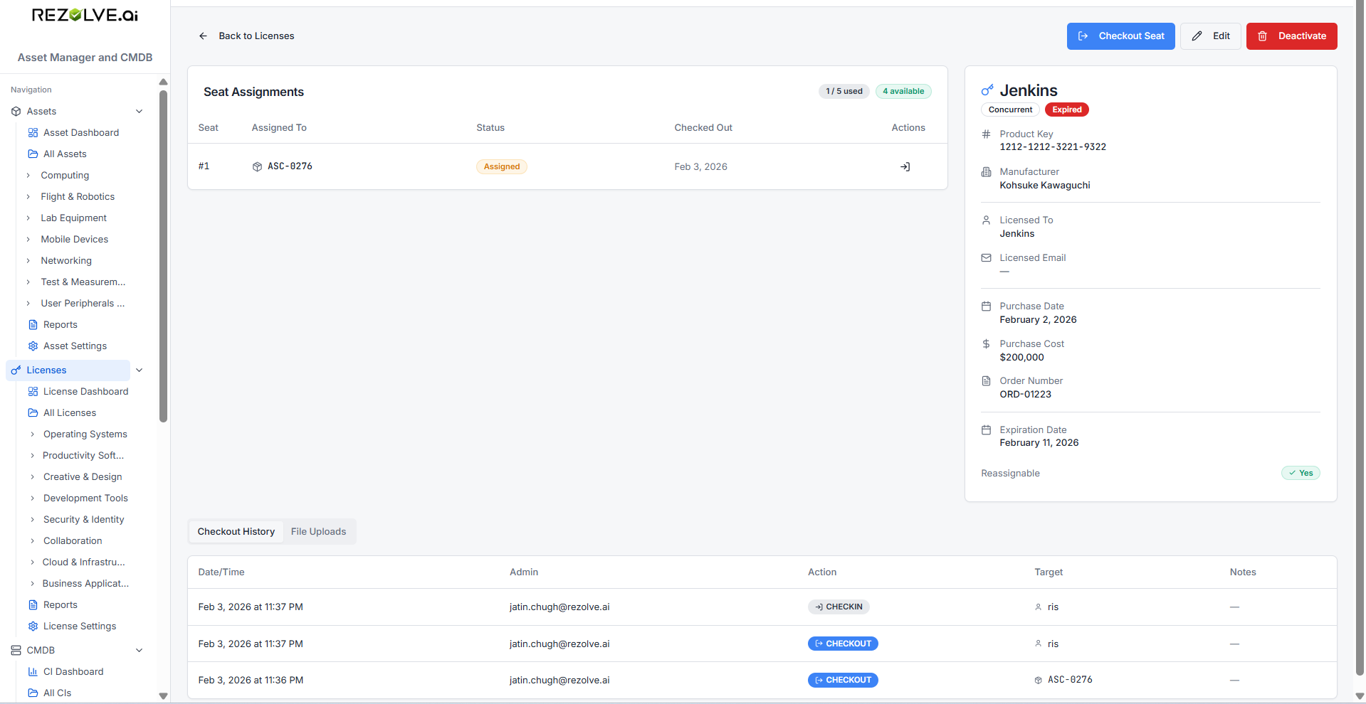The image size is (1366, 704).
Task: Click product key 1212-1212-3221-9322
Action: pos(1053,147)
